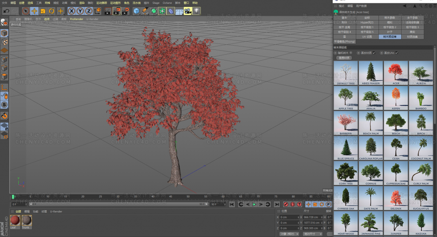Uncheck the 重改材质 checkbox
437x237 pixels.
click(374, 53)
